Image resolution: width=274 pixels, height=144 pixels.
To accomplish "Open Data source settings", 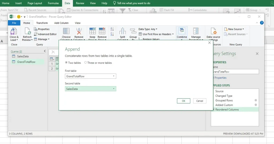I will pyautogui.click(x=213, y=35).
